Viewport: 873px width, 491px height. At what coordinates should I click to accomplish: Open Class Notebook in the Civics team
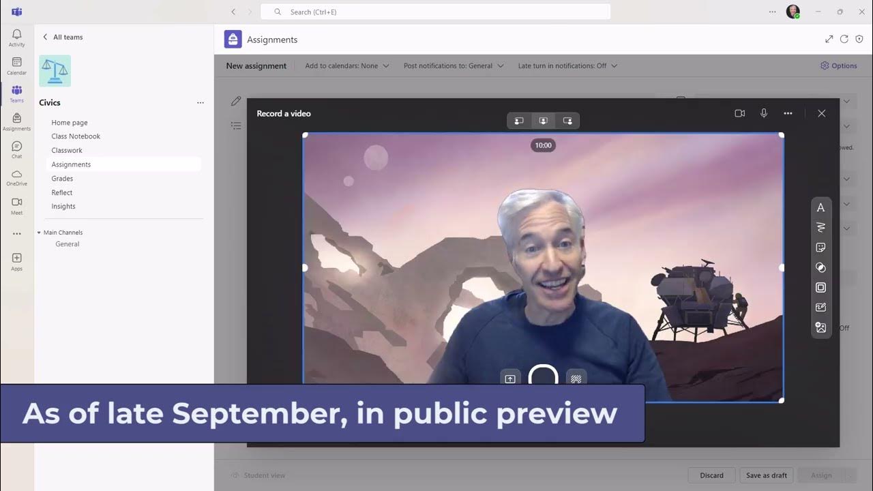click(76, 136)
